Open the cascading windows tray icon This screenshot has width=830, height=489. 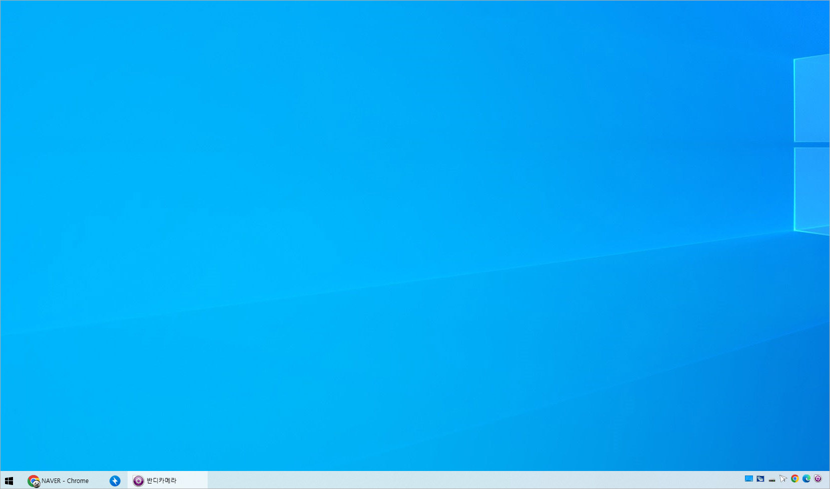pos(760,479)
